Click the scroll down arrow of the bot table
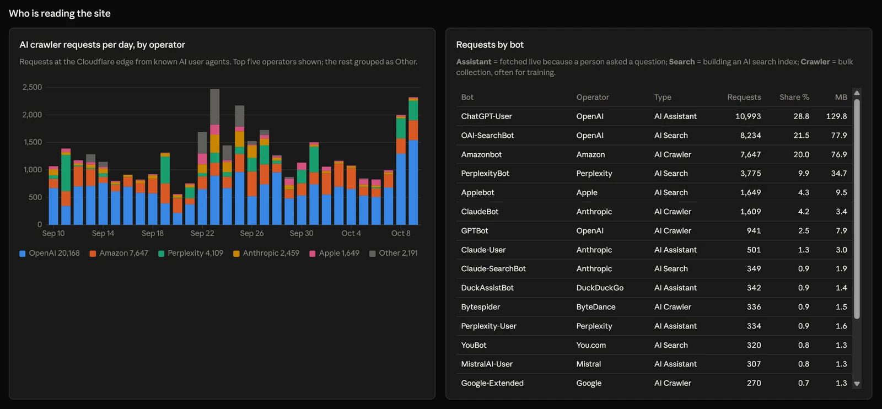882x409 pixels. pos(857,384)
